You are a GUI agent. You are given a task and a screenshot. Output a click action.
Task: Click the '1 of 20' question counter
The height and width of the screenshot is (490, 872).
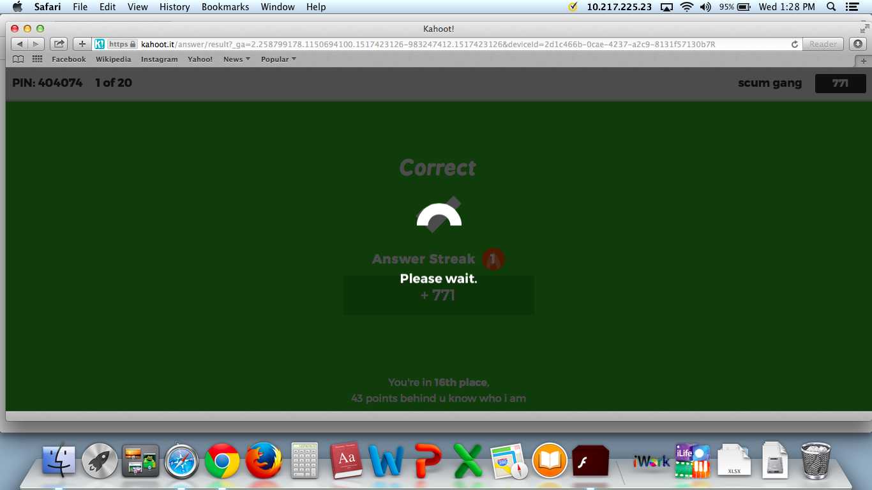[x=114, y=83]
